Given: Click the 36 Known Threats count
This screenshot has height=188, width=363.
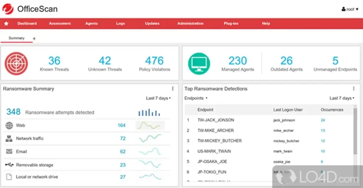Looking at the screenshot, I should tap(54, 61).
